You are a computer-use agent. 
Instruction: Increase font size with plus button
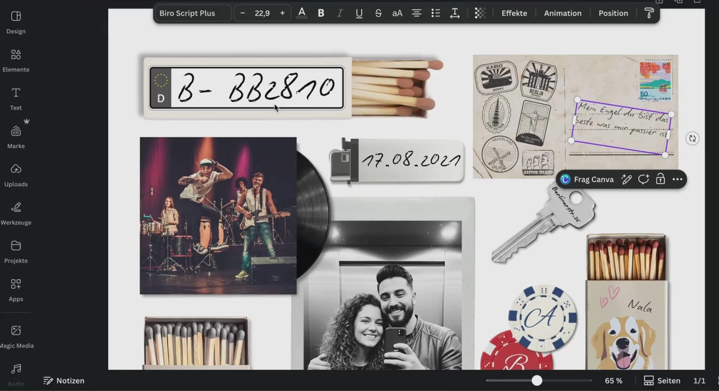click(x=282, y=13)
